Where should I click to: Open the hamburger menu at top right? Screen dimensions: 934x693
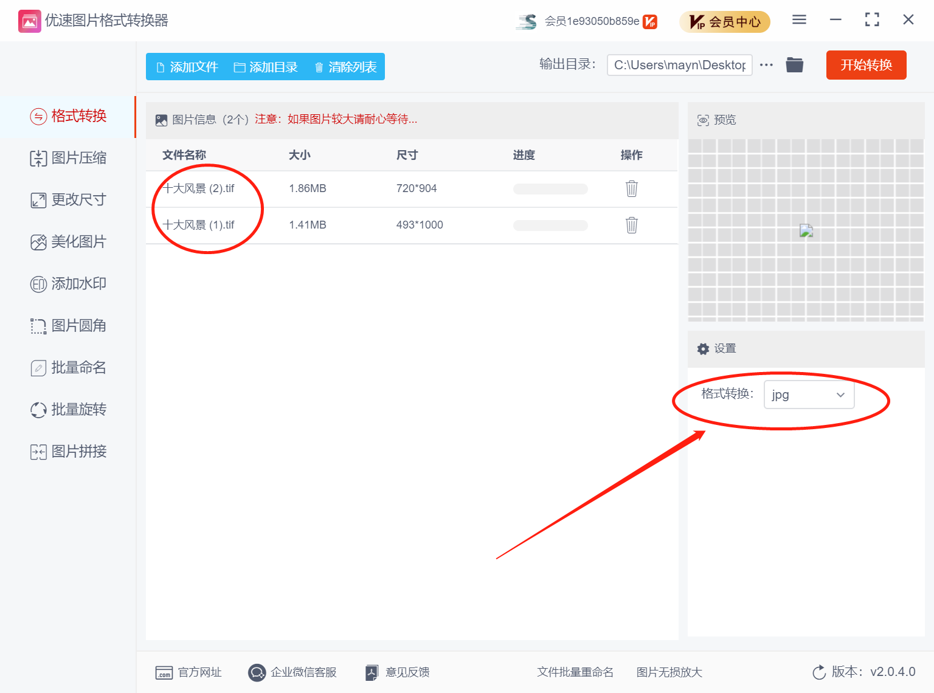(x=798, y=19)
